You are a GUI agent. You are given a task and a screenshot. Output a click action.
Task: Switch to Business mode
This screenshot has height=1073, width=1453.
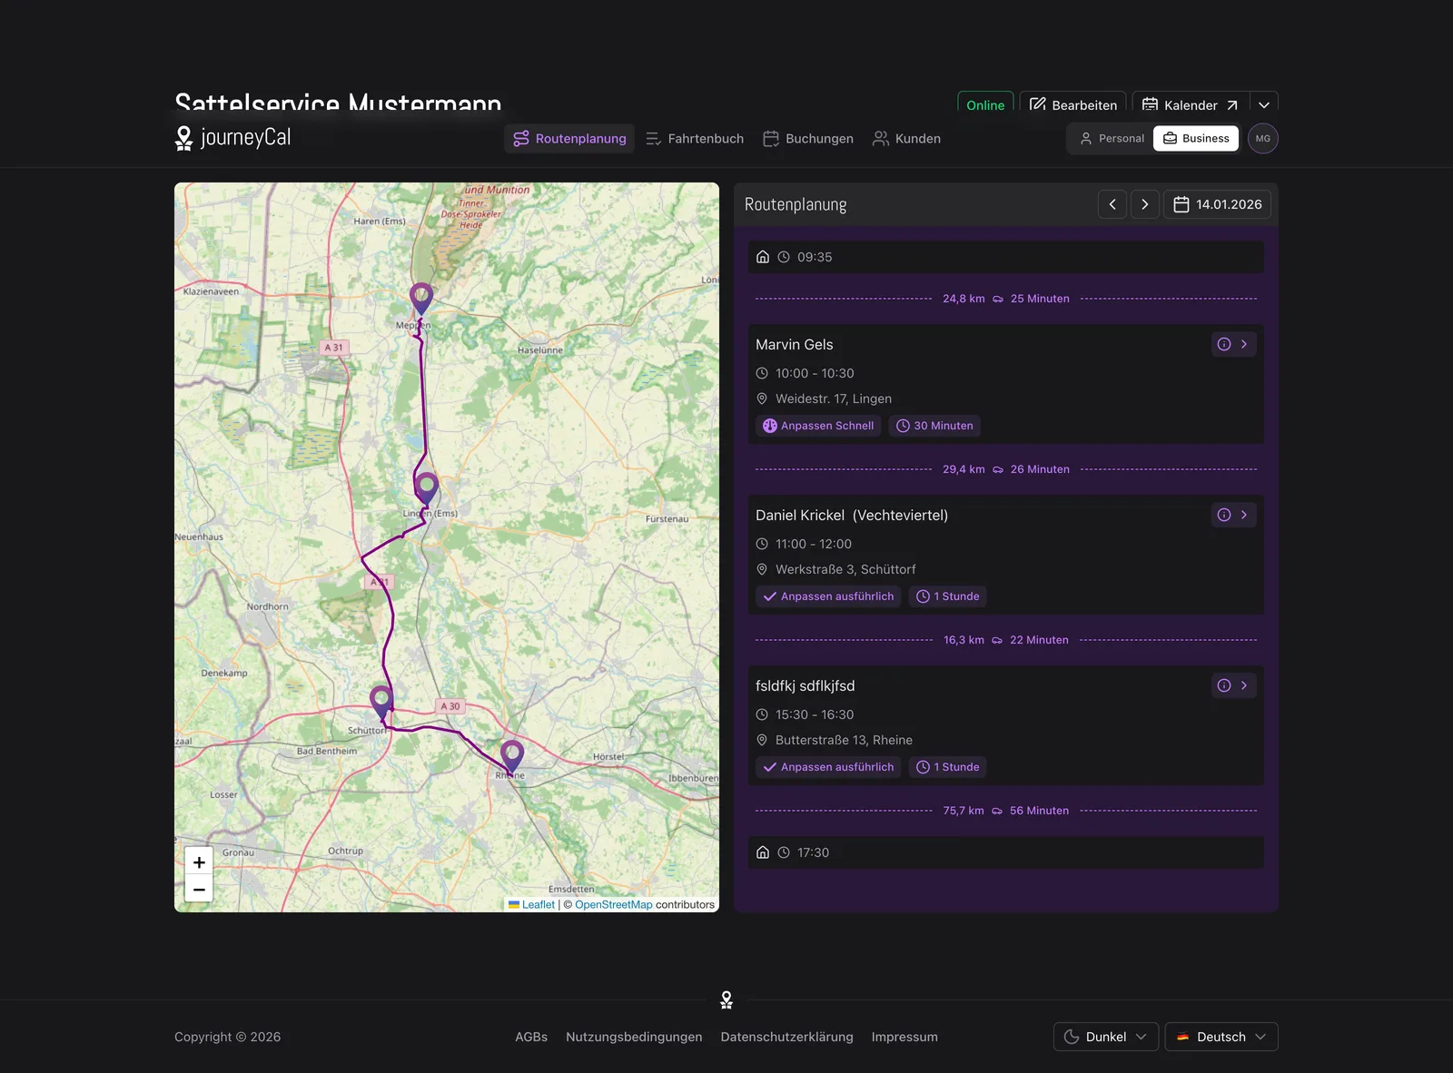[1196, 138]
